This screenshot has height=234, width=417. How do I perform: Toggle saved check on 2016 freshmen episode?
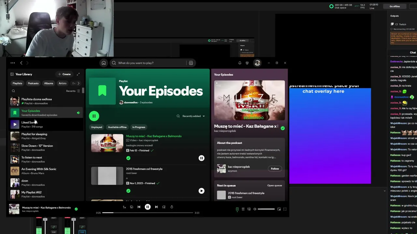click(128, 191)
